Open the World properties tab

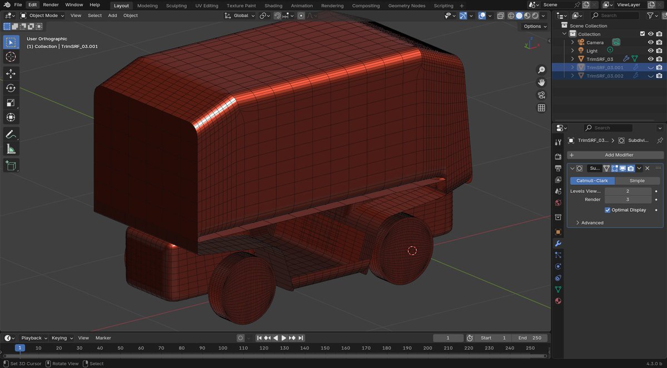(558, 202)
